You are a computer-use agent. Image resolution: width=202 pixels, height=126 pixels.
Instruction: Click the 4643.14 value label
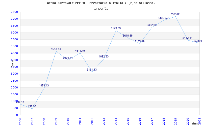(x=56, y=49)
